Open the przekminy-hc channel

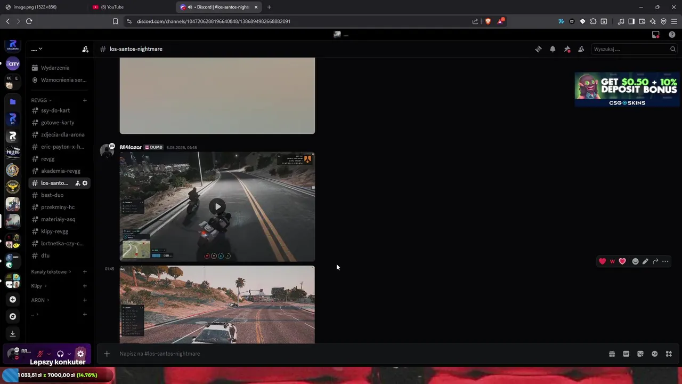coord(59,207)
